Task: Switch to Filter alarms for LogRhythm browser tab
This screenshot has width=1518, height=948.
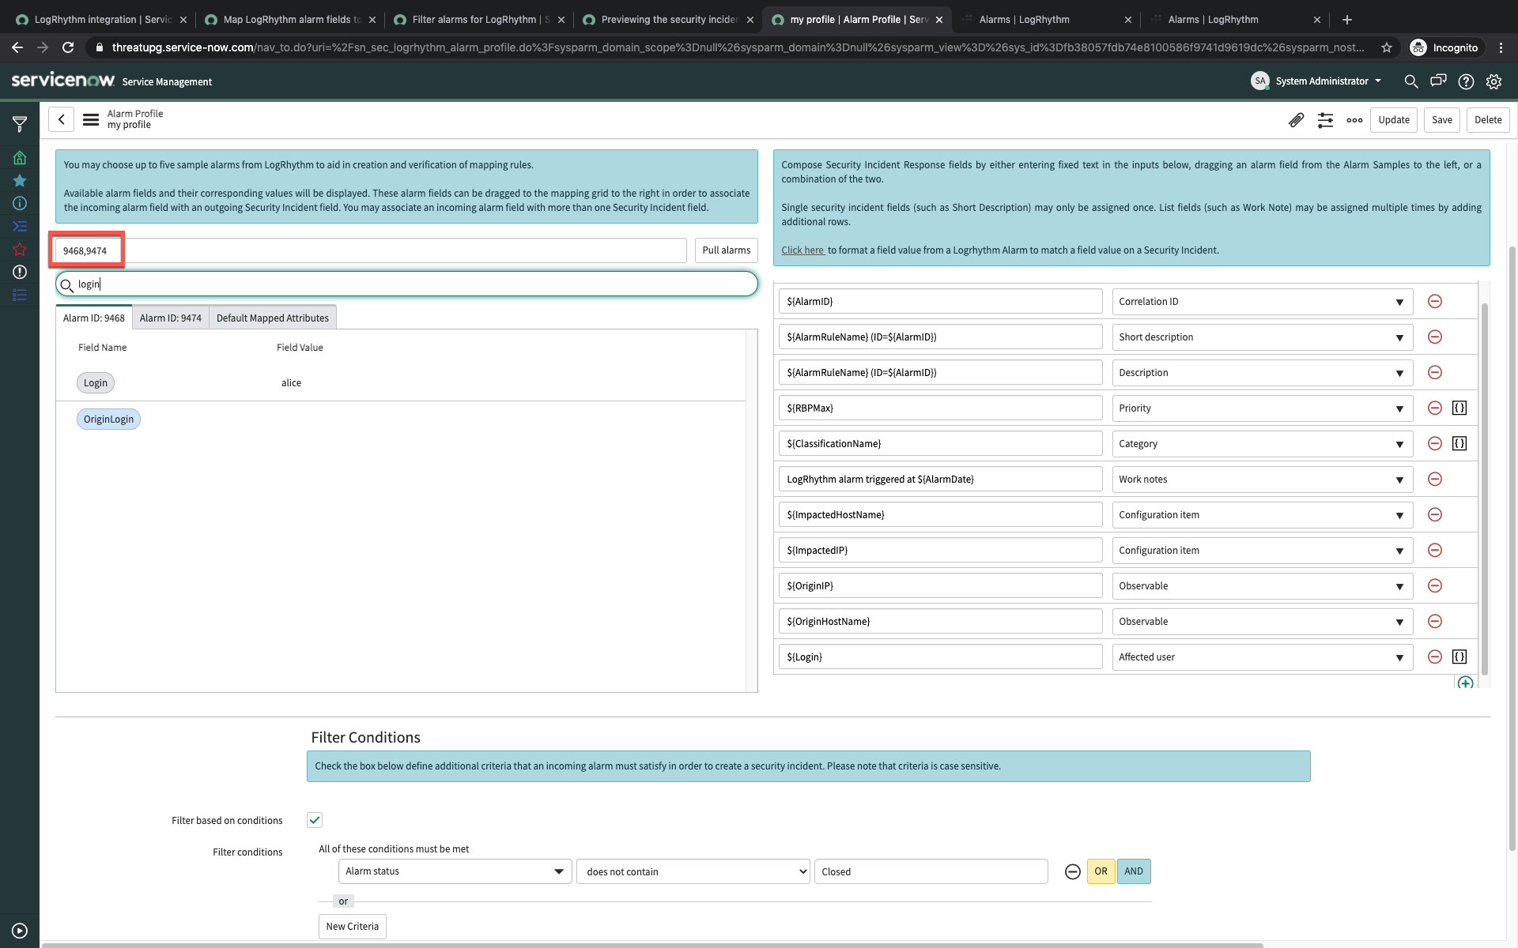Action: [x=479, y=20]
